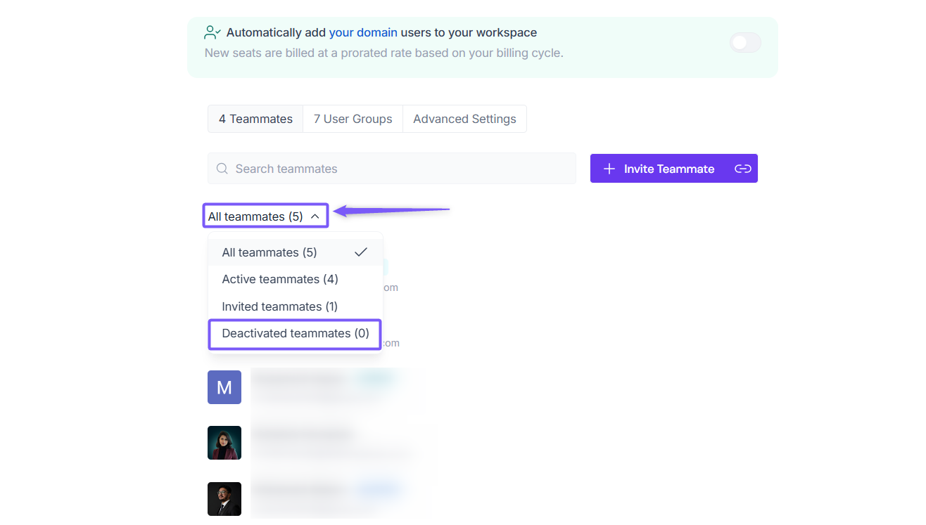Click the user-check icon in banner

click(x=213, y=32)
